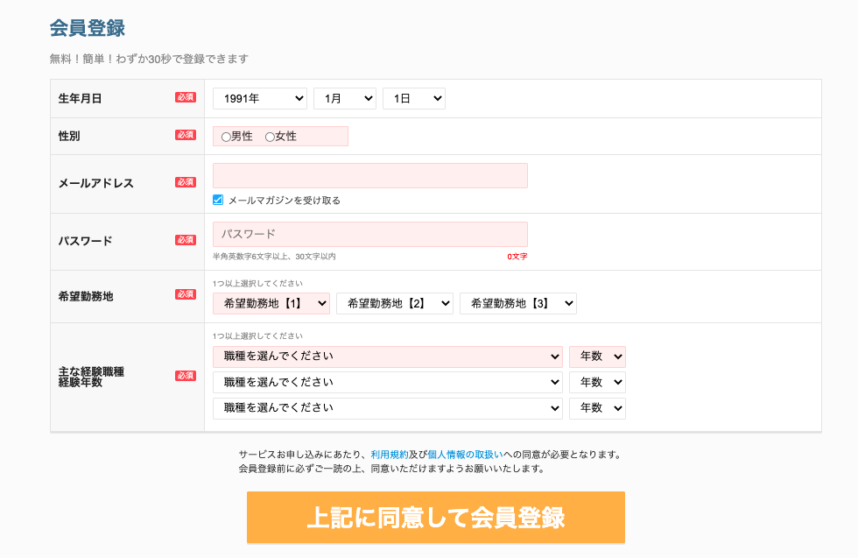
Task: Open the third 年数 years dropdown
Action: [597, 407]
